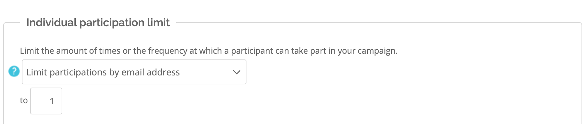The image size is (586, 124).
Task: Click the value 1 in the limit box
Action: point(52,101)
